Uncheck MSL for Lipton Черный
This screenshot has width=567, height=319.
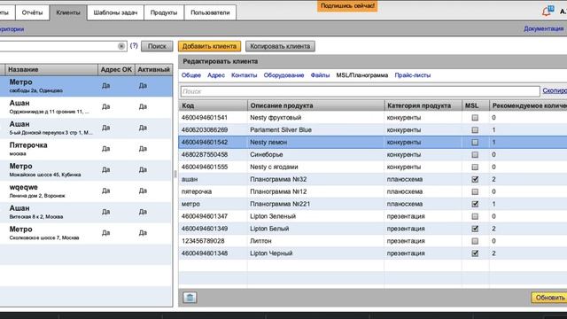coord(475,253)
